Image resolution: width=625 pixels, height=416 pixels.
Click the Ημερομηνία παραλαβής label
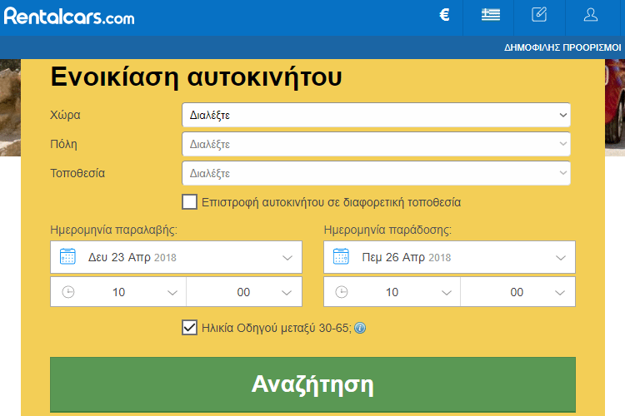tap(113, 230)
